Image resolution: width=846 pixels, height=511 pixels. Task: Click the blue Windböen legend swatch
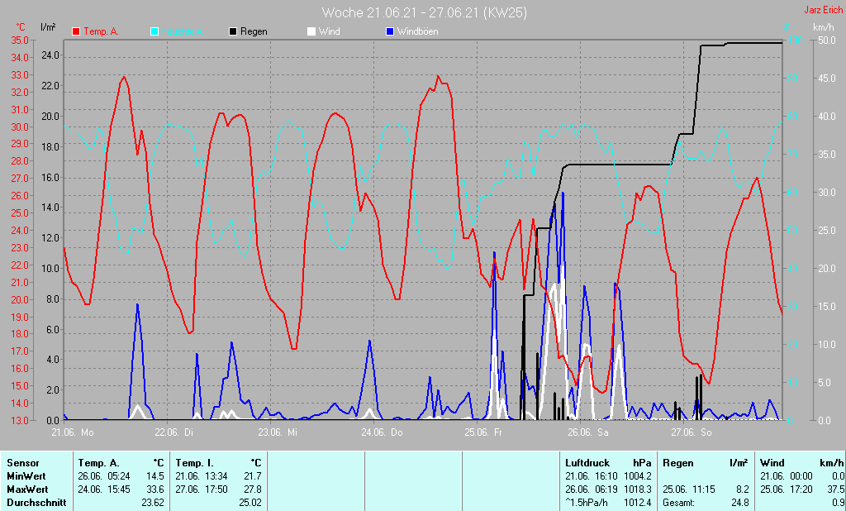coord(390,32)
